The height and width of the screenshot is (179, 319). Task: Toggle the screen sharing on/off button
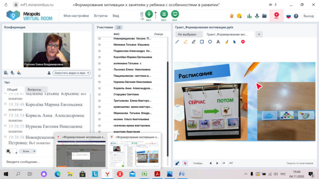pos(175,14)
